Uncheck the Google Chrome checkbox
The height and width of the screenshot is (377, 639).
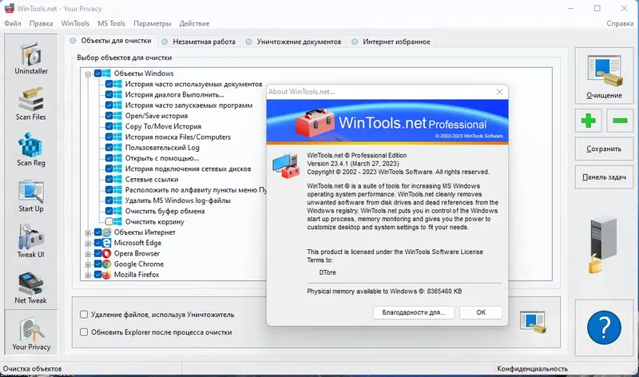tap(97, 264)
